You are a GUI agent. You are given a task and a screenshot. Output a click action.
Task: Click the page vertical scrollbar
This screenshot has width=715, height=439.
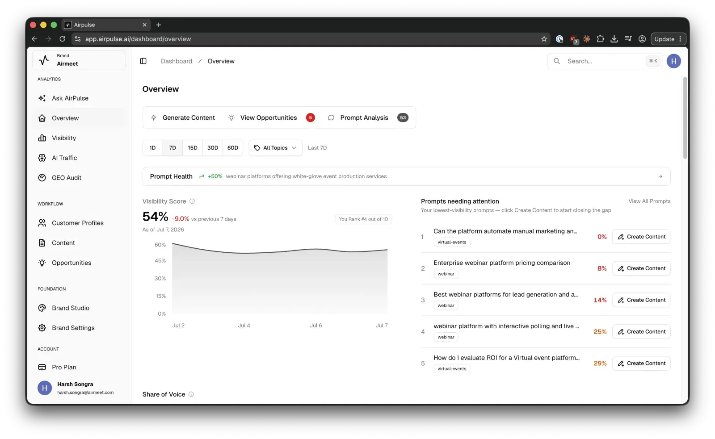click(x=685, y=118)
